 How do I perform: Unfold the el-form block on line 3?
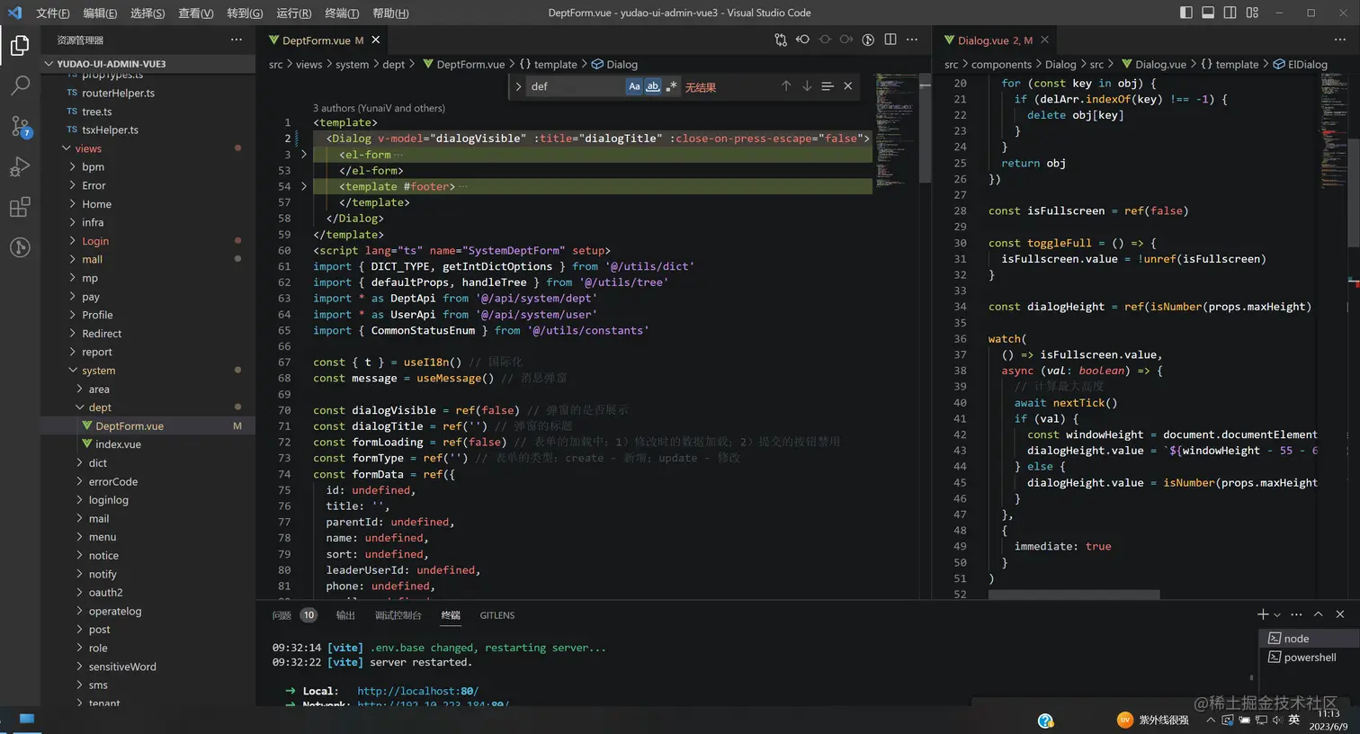coord(304,155)
